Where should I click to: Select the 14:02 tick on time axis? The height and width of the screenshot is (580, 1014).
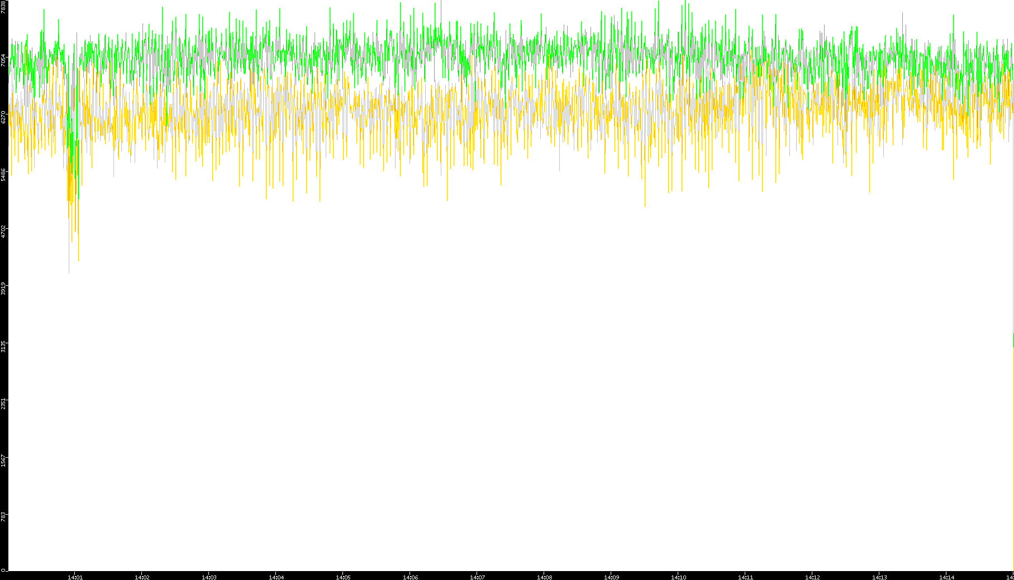click(142, 577)
